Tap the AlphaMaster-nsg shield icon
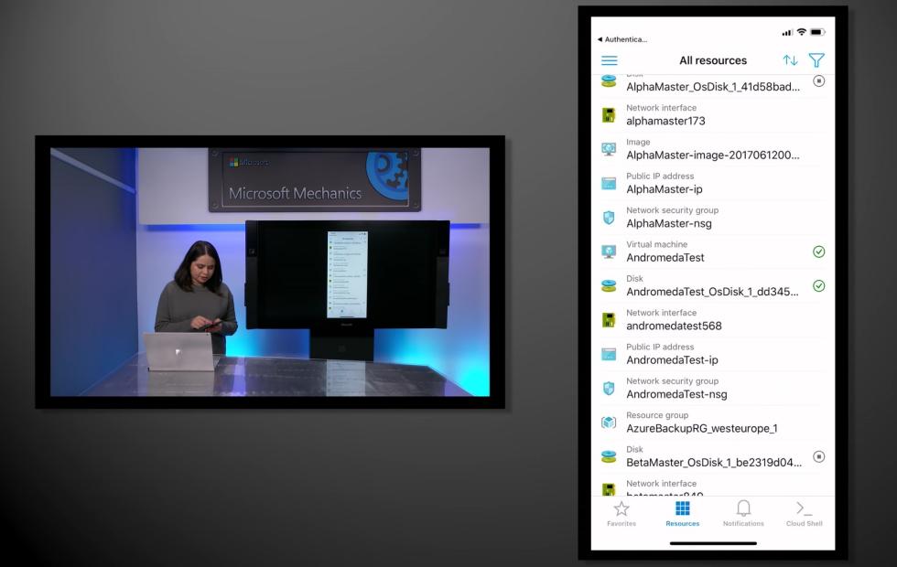 point(609,218)
